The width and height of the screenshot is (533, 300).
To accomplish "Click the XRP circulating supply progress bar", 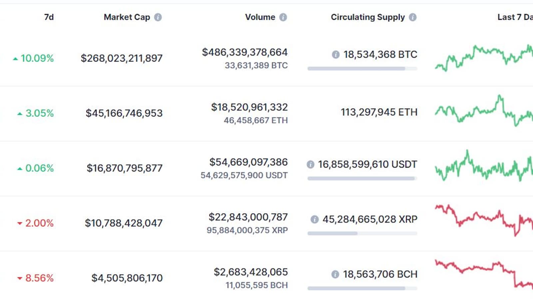I will click(362, 234).
